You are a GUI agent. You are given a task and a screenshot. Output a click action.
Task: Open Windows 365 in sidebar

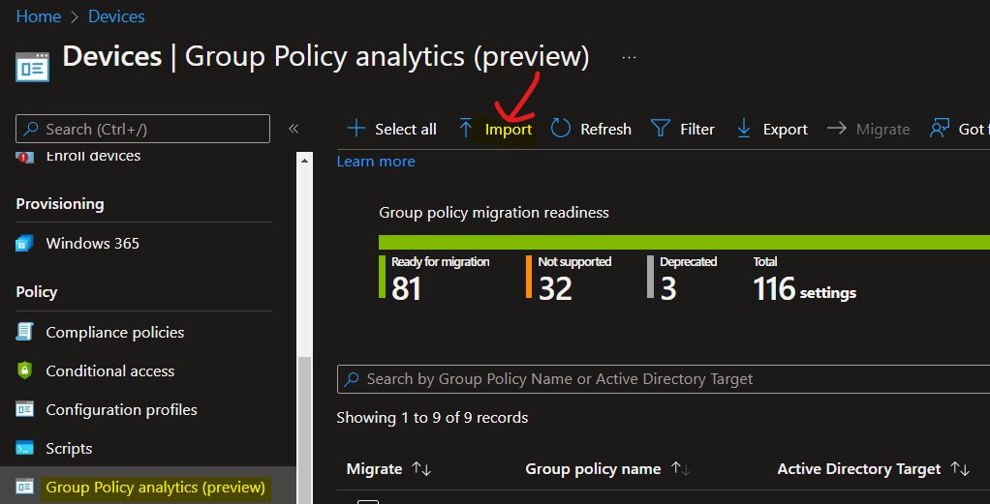pos(93,244)
